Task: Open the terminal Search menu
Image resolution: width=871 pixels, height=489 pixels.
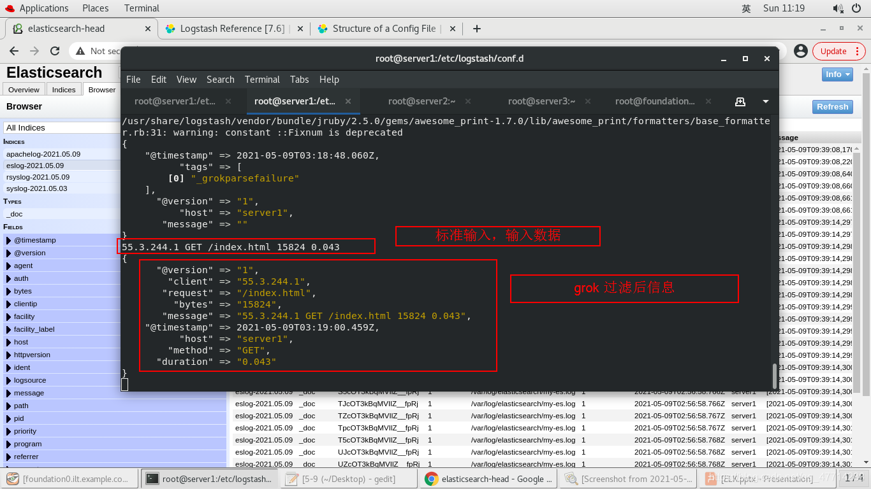Action: click(221, 80)
